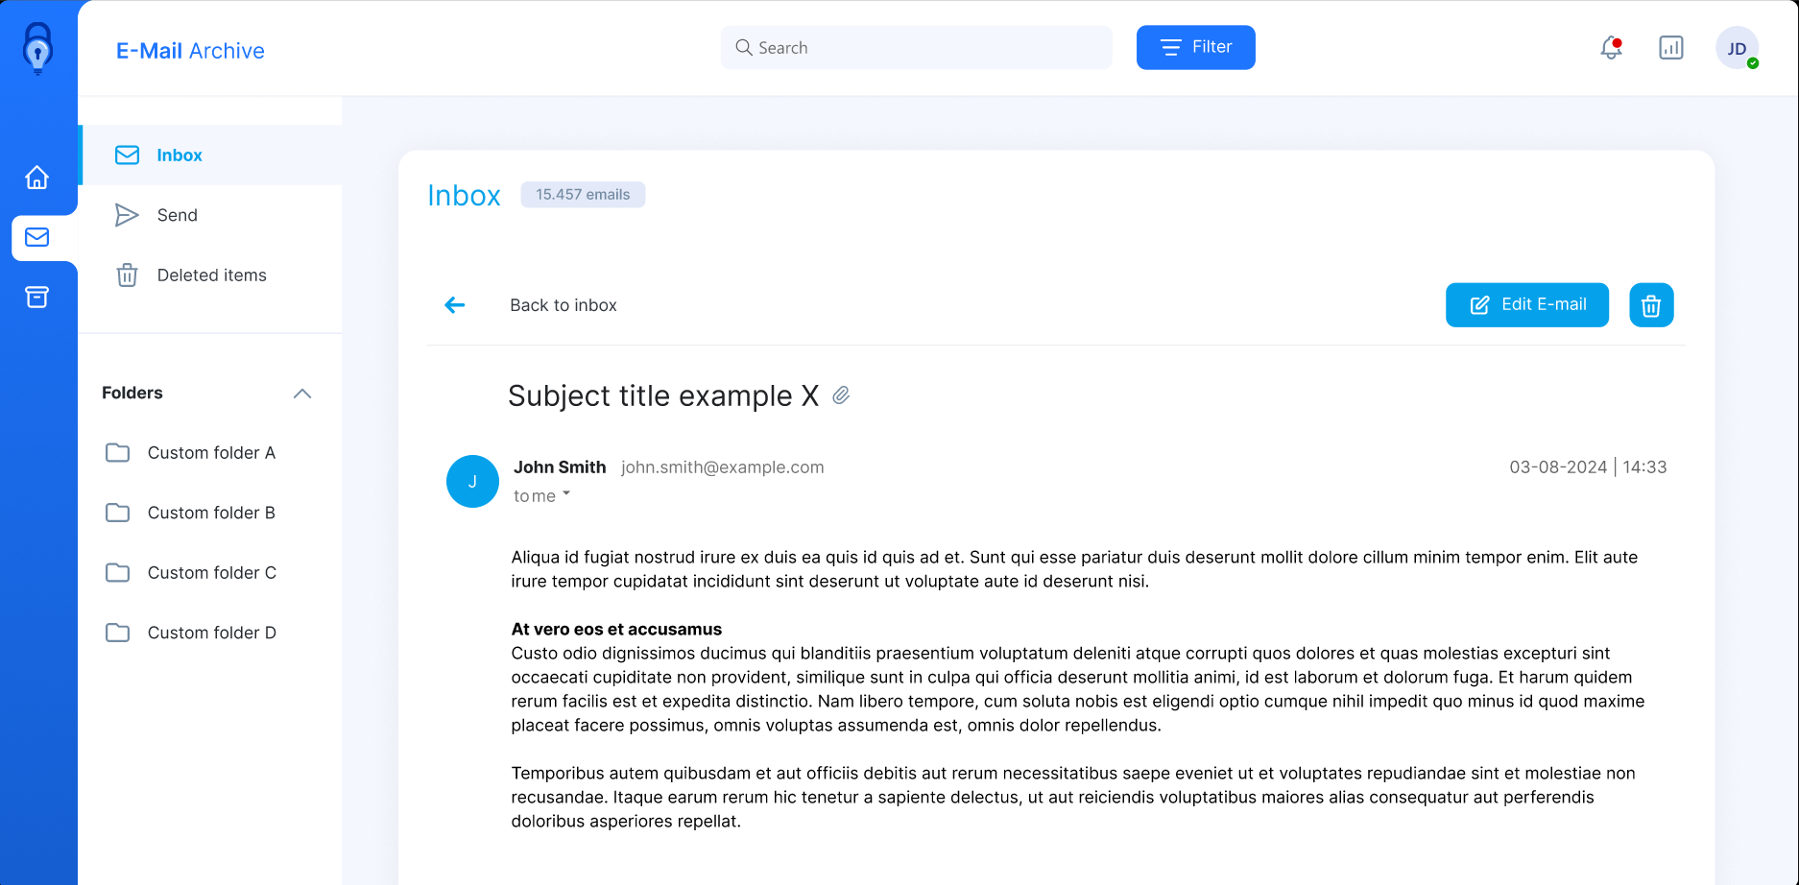Click the Back to inbox link

(x=564, y=305)
